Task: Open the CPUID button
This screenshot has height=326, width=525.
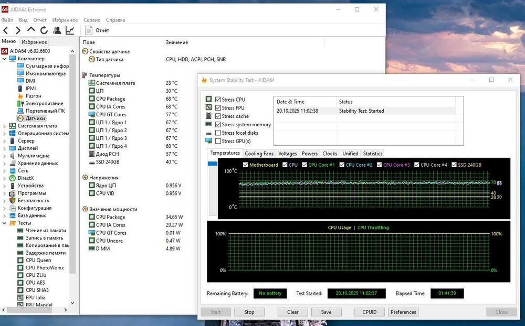Action: click(x=369, y=312)
